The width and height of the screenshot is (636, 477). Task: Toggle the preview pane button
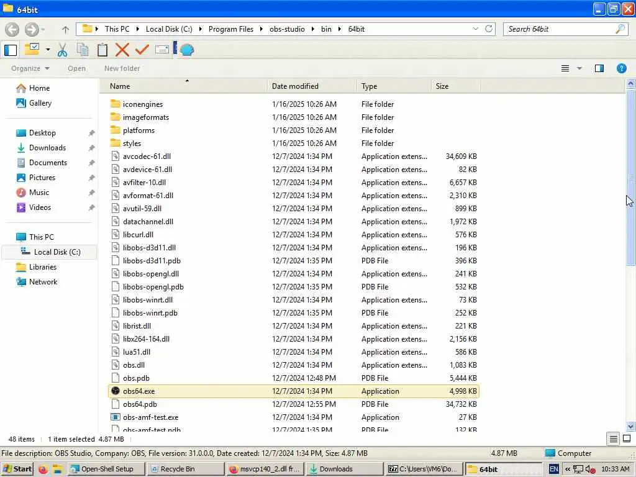pos(599,68)
